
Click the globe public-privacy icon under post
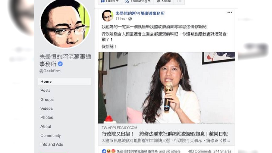(x=130, y=19)
